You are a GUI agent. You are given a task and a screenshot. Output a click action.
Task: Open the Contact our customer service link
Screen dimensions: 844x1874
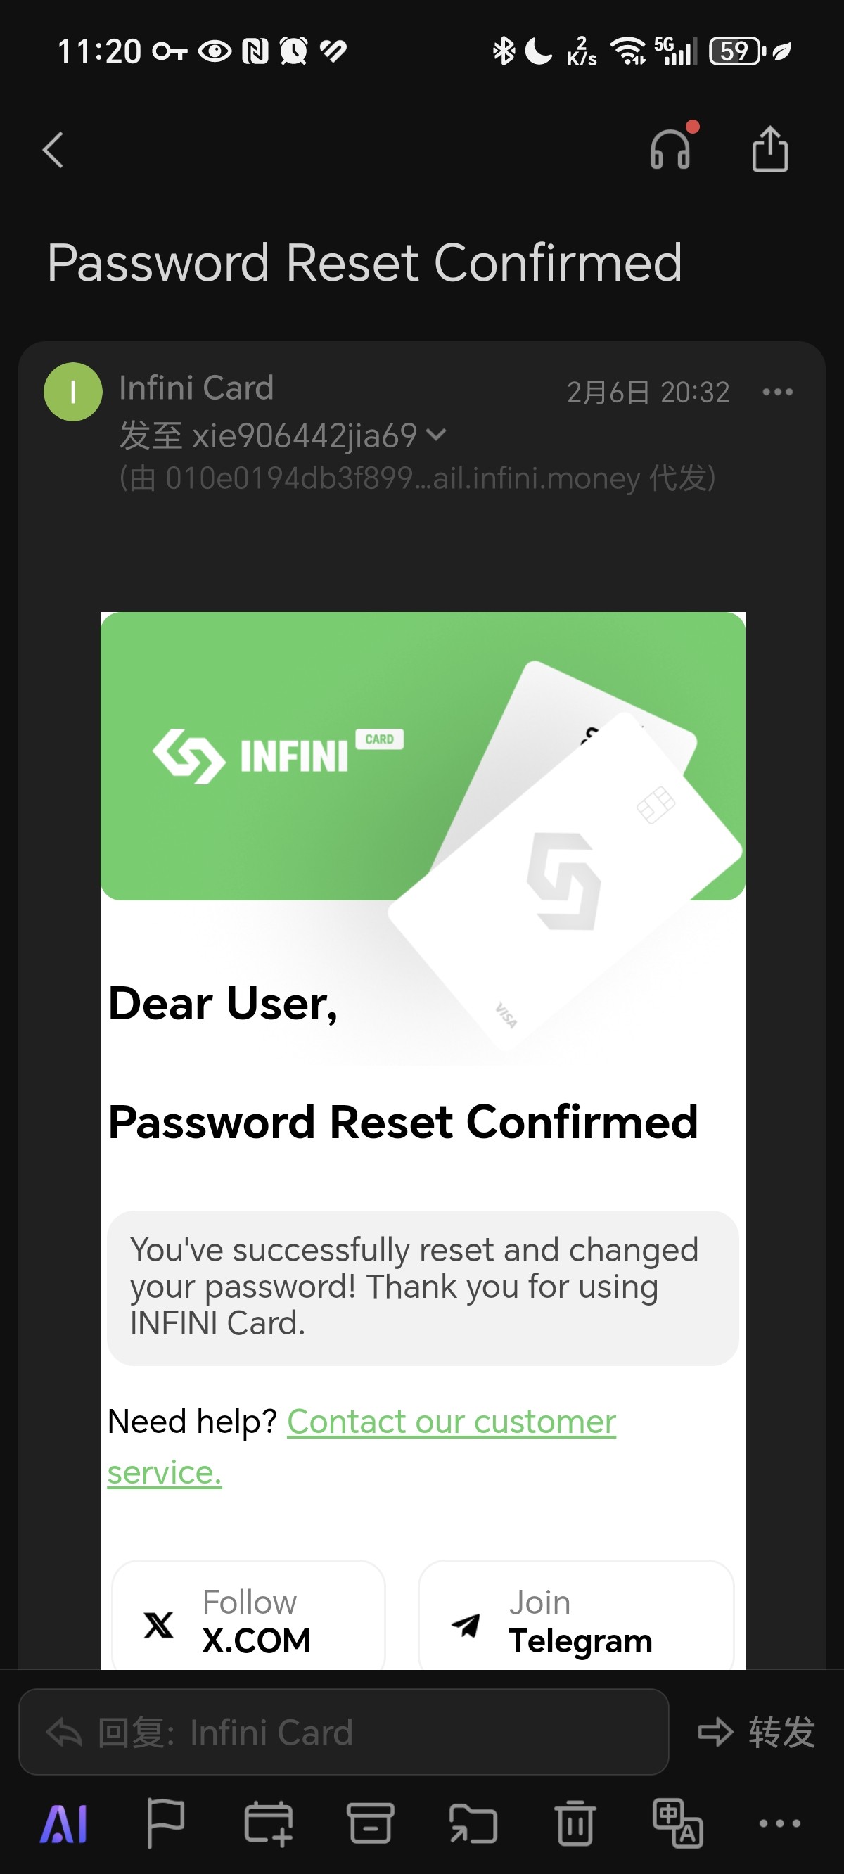tap(362, 1446)
